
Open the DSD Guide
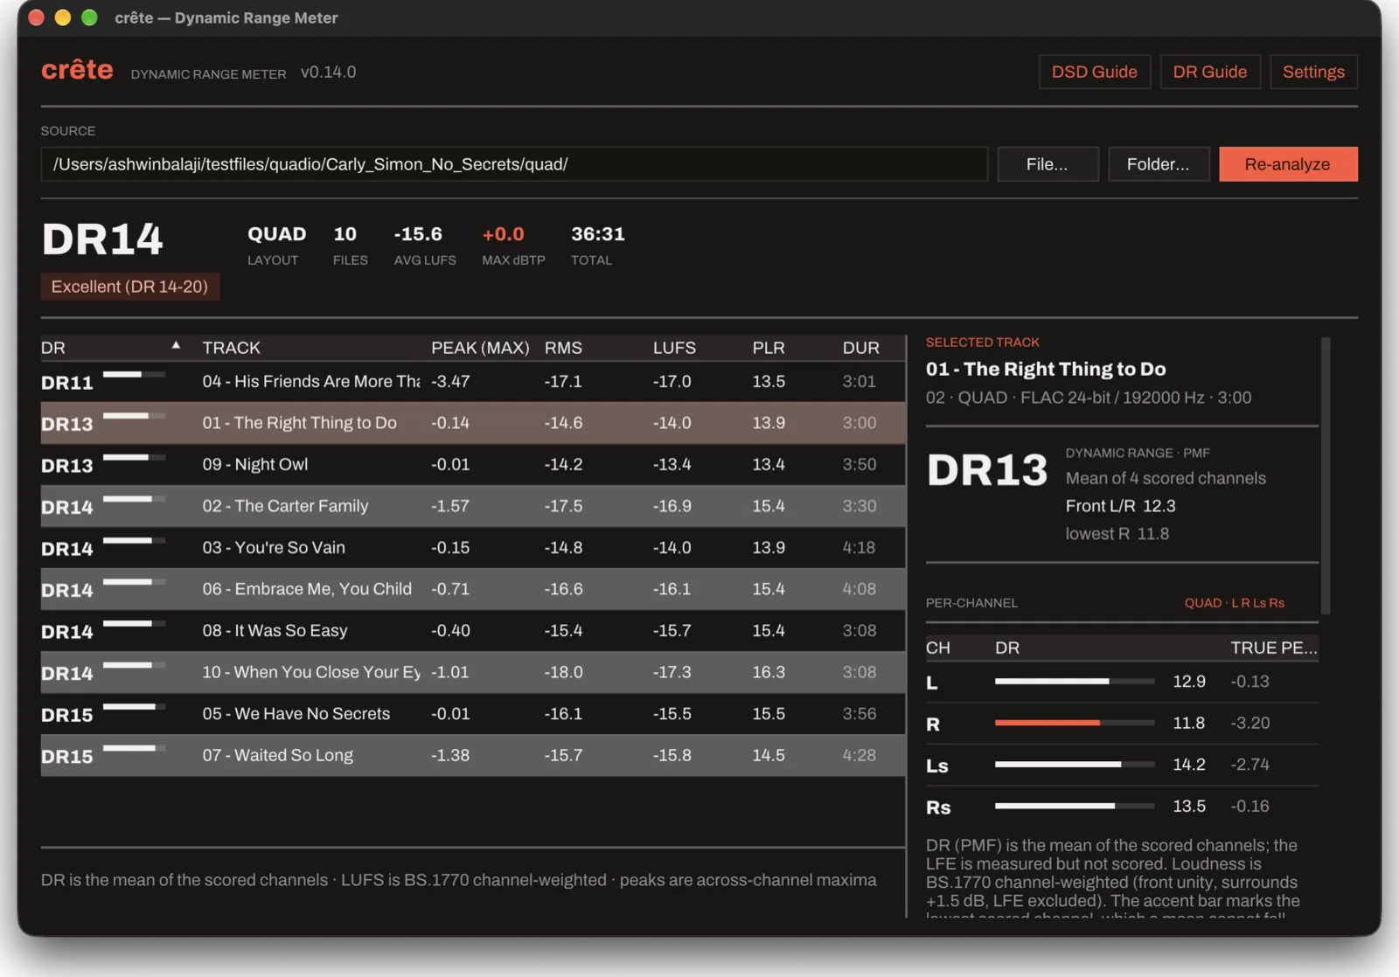click(x=1094, y=72)
